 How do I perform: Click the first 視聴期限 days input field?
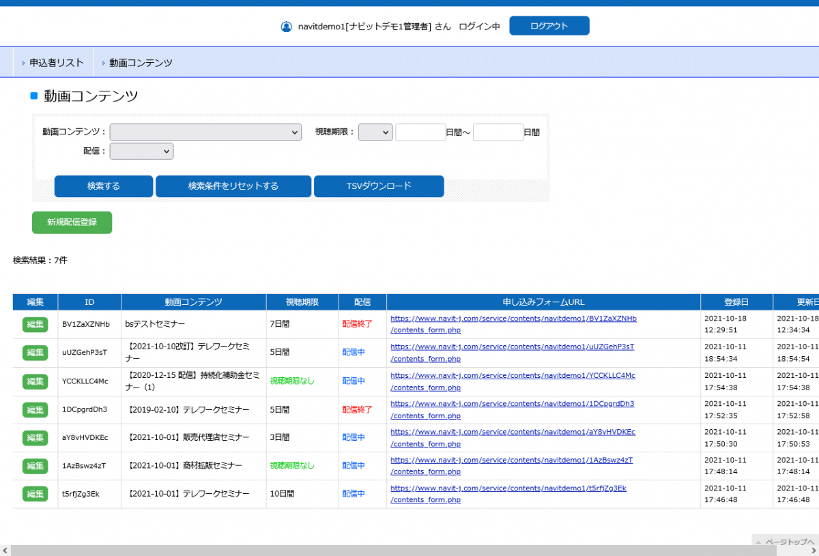coord(420,132)
